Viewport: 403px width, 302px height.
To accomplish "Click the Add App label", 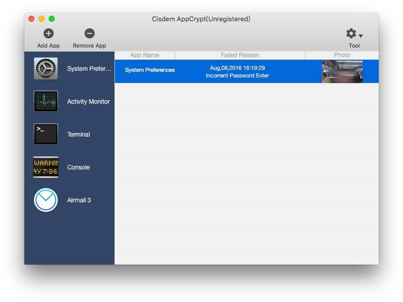I will pos(48,46).
